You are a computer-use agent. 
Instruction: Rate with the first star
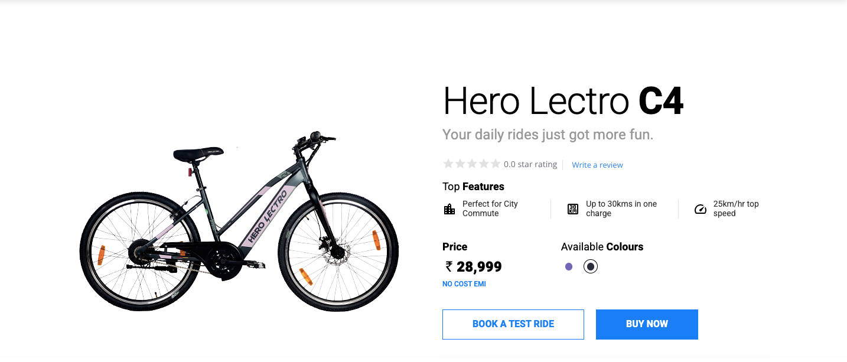point(448,164)
